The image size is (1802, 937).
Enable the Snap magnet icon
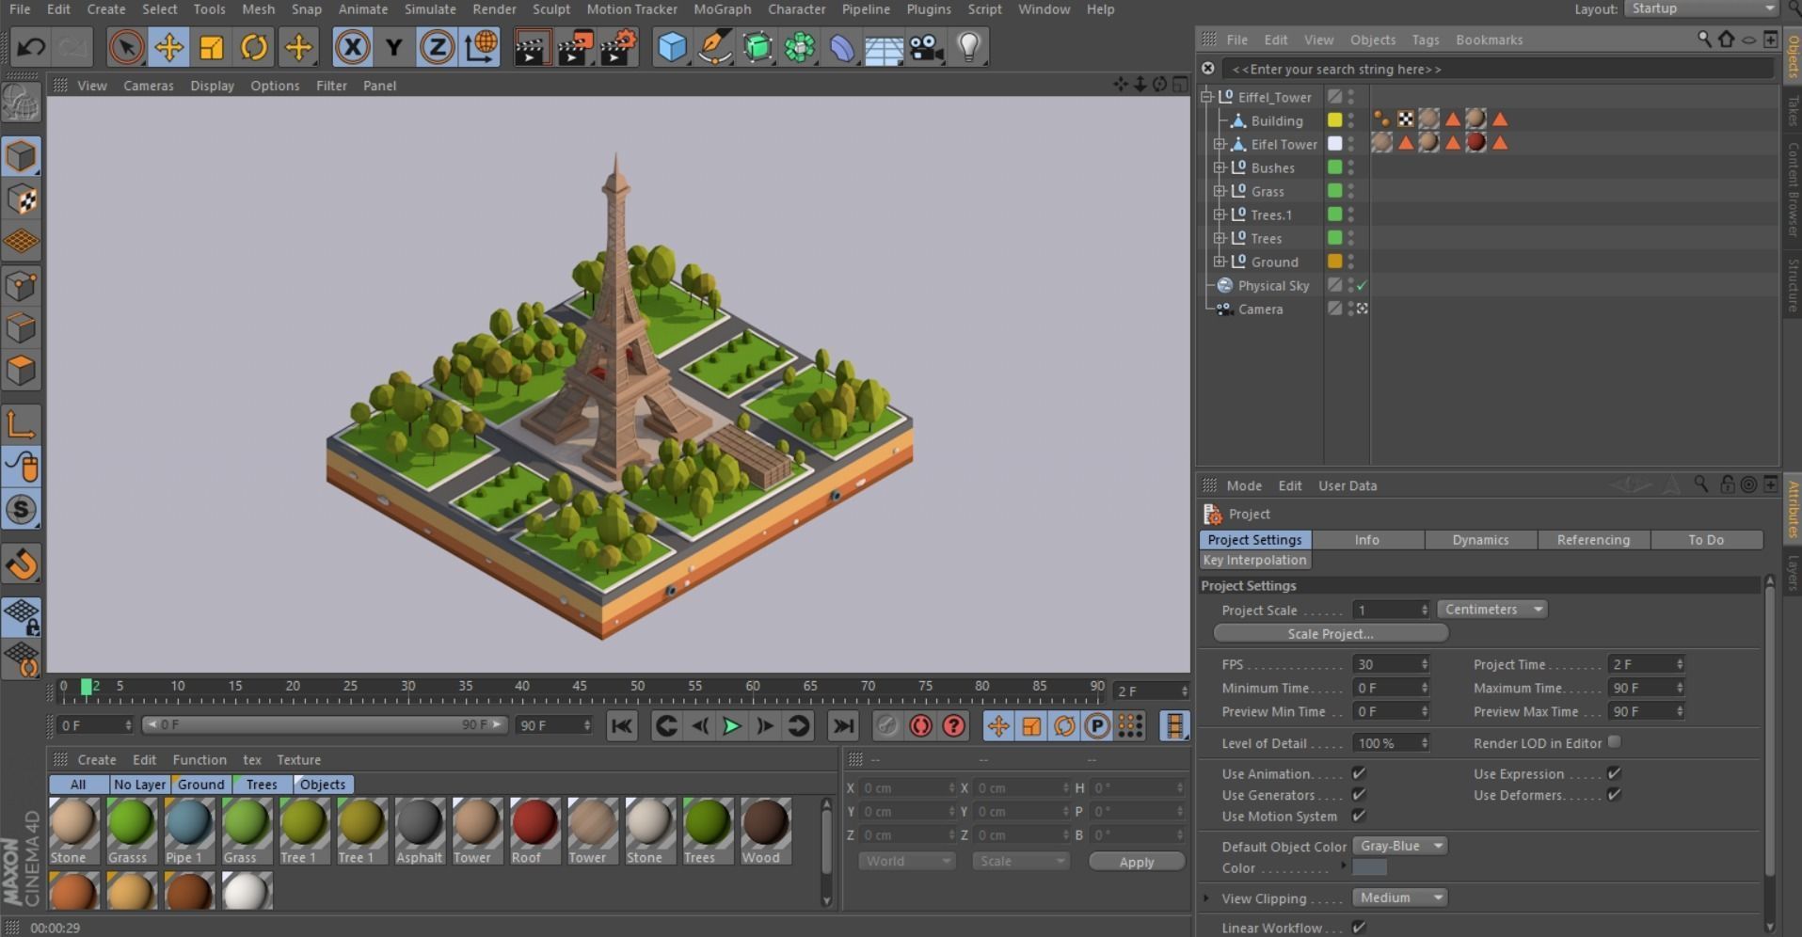coord(21,564)
